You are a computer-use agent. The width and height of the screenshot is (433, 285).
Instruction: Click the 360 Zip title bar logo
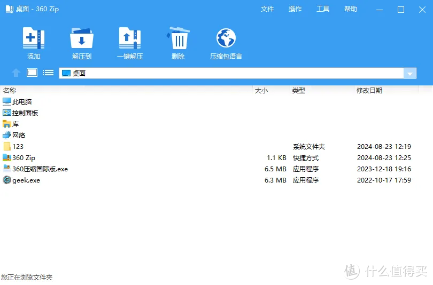(10, 9)
